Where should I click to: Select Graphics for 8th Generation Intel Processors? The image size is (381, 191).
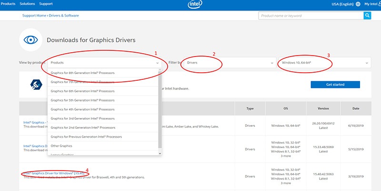(103, 73)
